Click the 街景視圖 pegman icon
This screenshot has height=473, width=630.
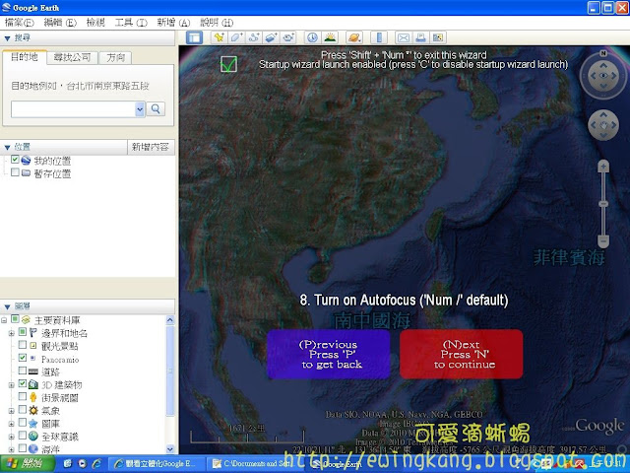(x=32, y=397)
